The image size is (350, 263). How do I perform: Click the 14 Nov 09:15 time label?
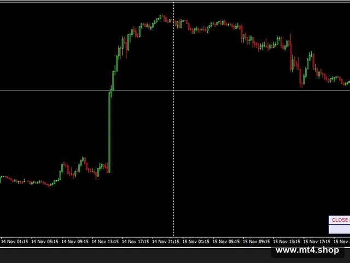click(75, 242)
